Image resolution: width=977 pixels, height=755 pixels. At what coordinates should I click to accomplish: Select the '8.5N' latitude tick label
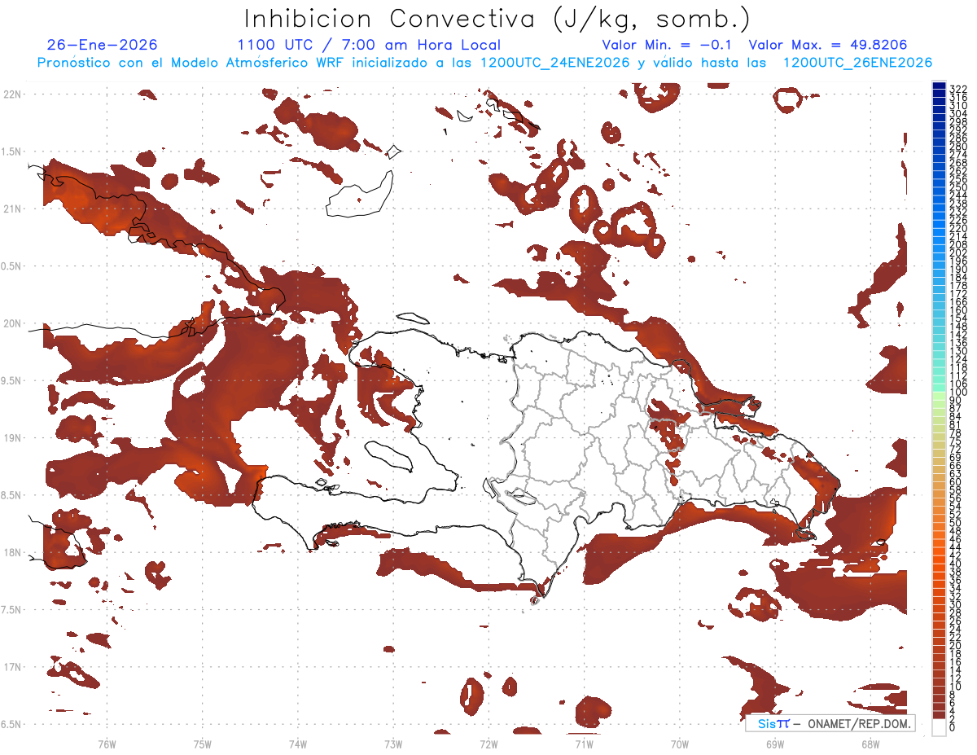pyautogui.click(x=11, y=495)
